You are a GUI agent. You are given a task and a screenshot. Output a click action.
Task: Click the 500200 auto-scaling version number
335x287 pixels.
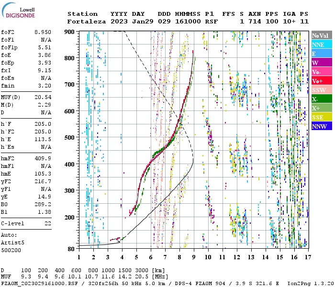(x=11, y=250)
